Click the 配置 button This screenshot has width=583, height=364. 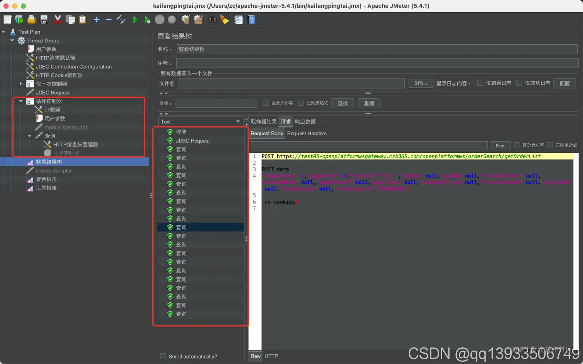point(565,83)
